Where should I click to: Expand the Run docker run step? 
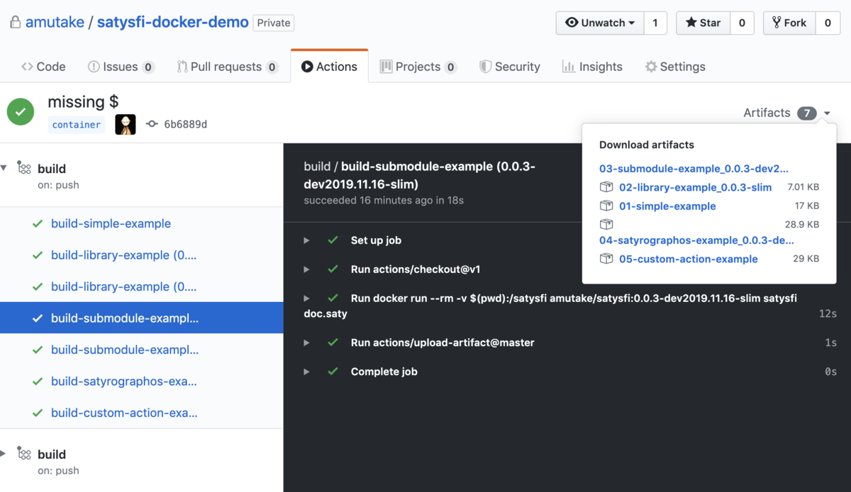click(x=306, y=298)
